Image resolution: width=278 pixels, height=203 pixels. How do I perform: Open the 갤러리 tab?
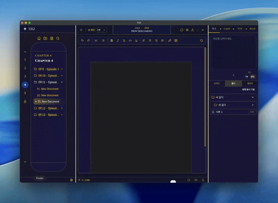tap(250, 83)
